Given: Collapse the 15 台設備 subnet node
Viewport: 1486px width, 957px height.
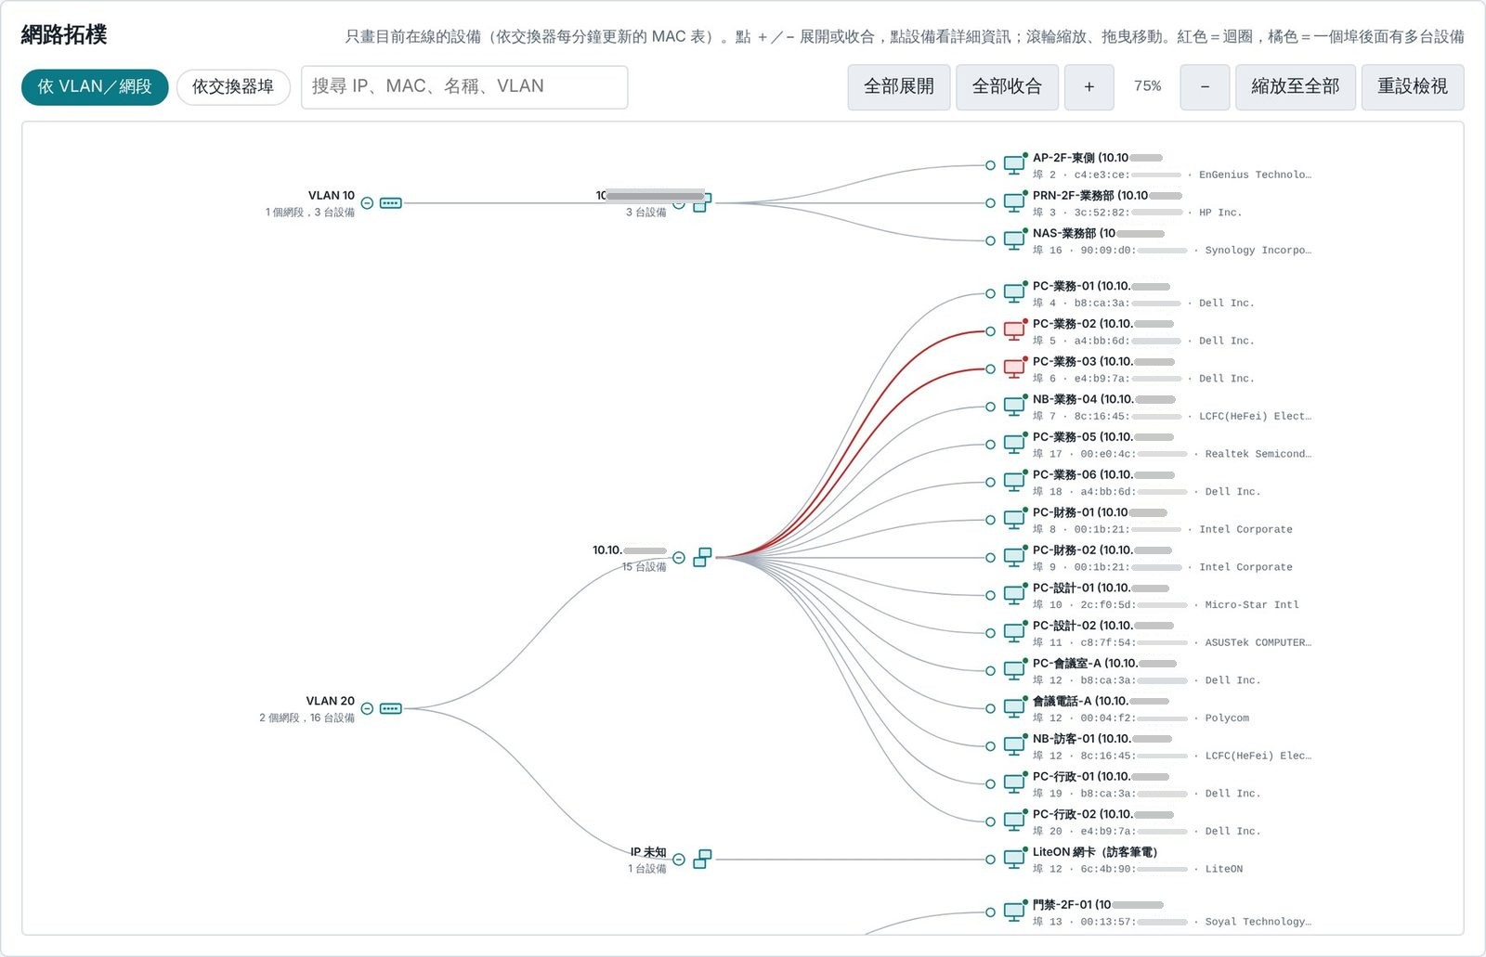Looking at the screenshot, I should [679, 558].
